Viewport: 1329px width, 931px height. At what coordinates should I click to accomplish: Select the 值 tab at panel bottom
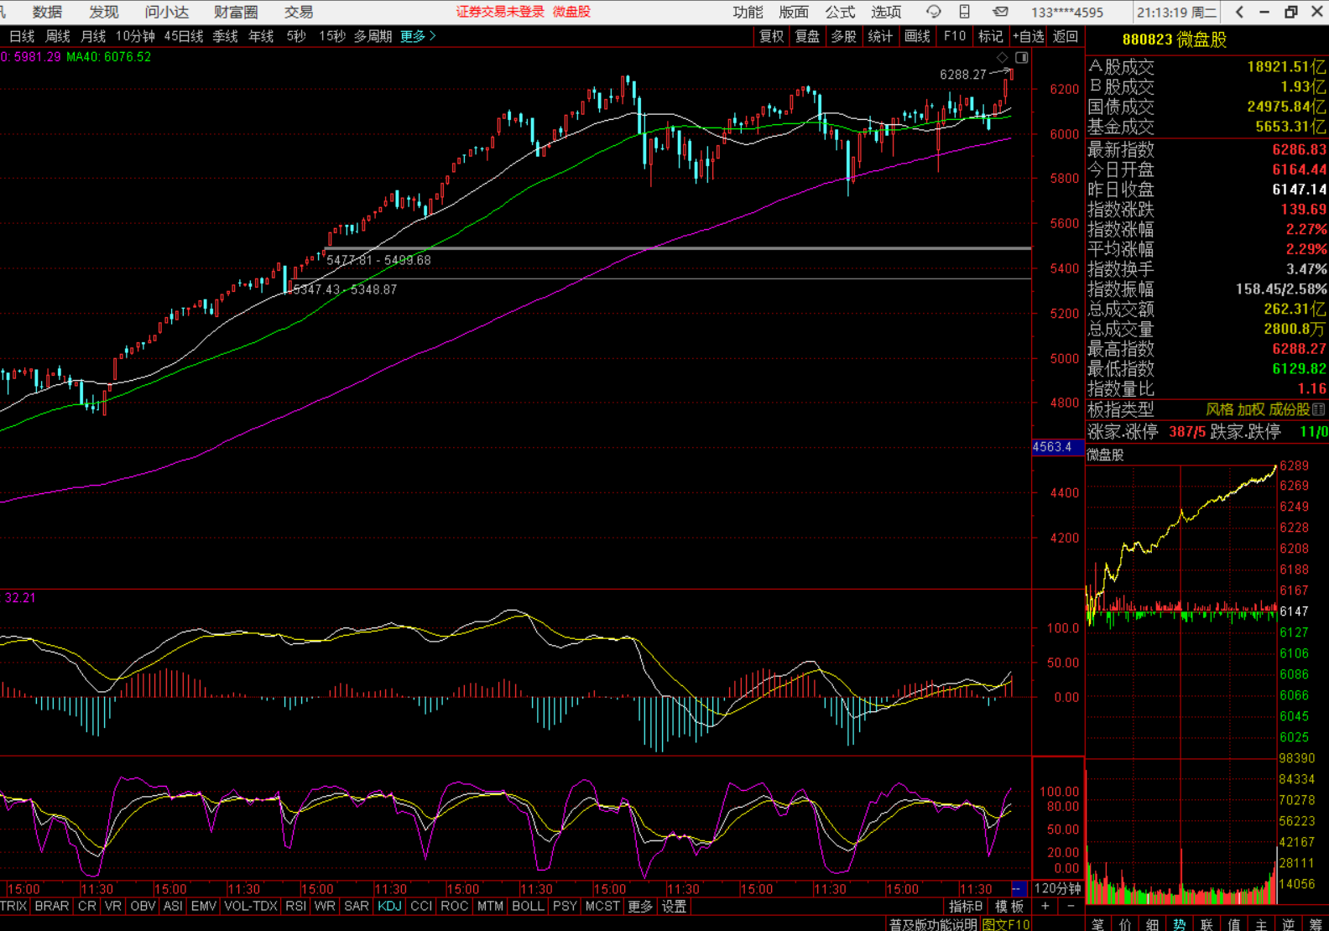click(1234, 923)
